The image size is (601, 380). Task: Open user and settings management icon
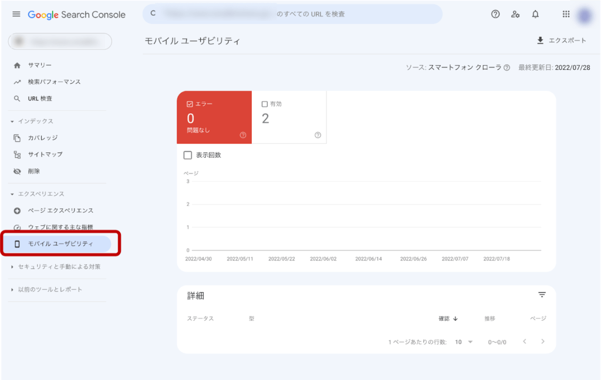(x=515, y=14)
